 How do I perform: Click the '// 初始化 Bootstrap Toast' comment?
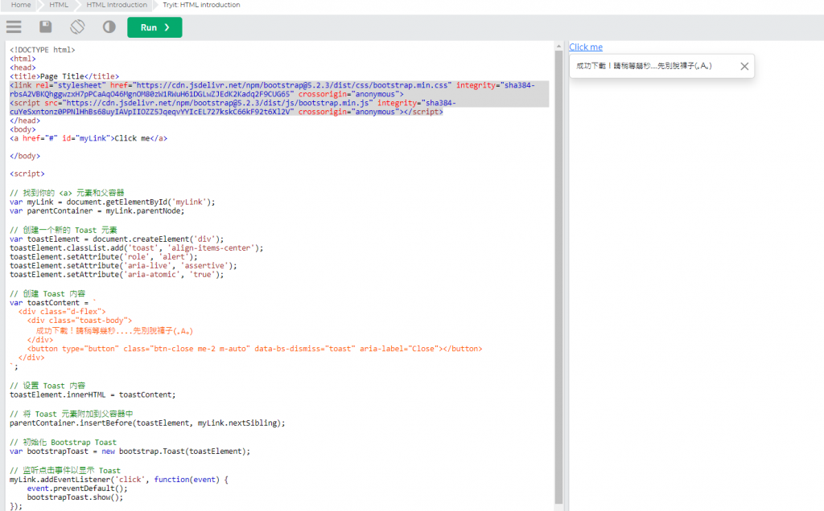click(x=63, y=442)
